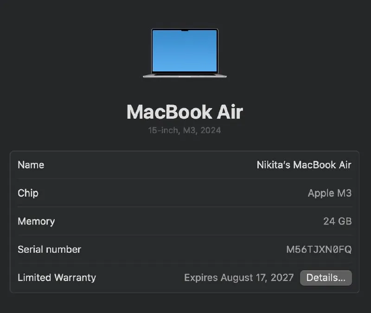Click the MacBook Air laptop icon
Viewport: 371px width, 313px height.
click(x=185, y=53)
